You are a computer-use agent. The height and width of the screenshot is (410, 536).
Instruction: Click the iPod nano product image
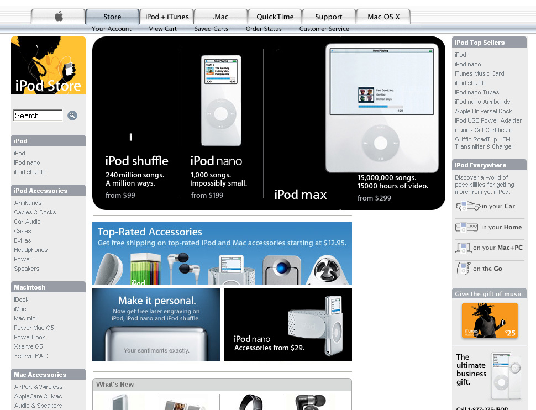221,100
